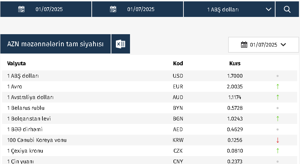Click calendar icon in second date field
Screen dimensions: 300x164
113,9
